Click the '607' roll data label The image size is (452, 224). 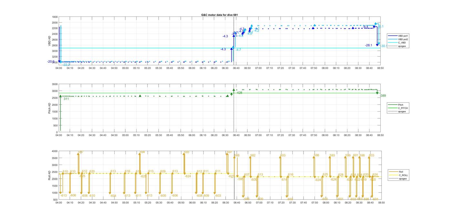[x=247, y=175]
